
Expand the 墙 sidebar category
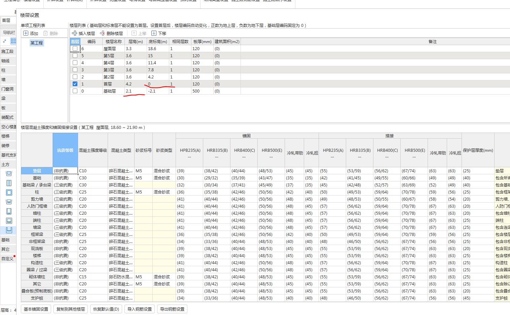(8, 80)
